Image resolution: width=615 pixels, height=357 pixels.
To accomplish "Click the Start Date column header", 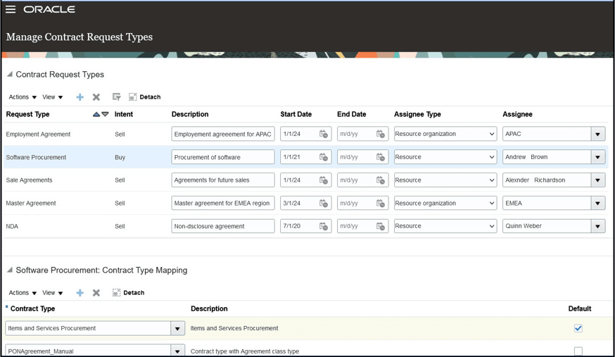I will (296, 114).
